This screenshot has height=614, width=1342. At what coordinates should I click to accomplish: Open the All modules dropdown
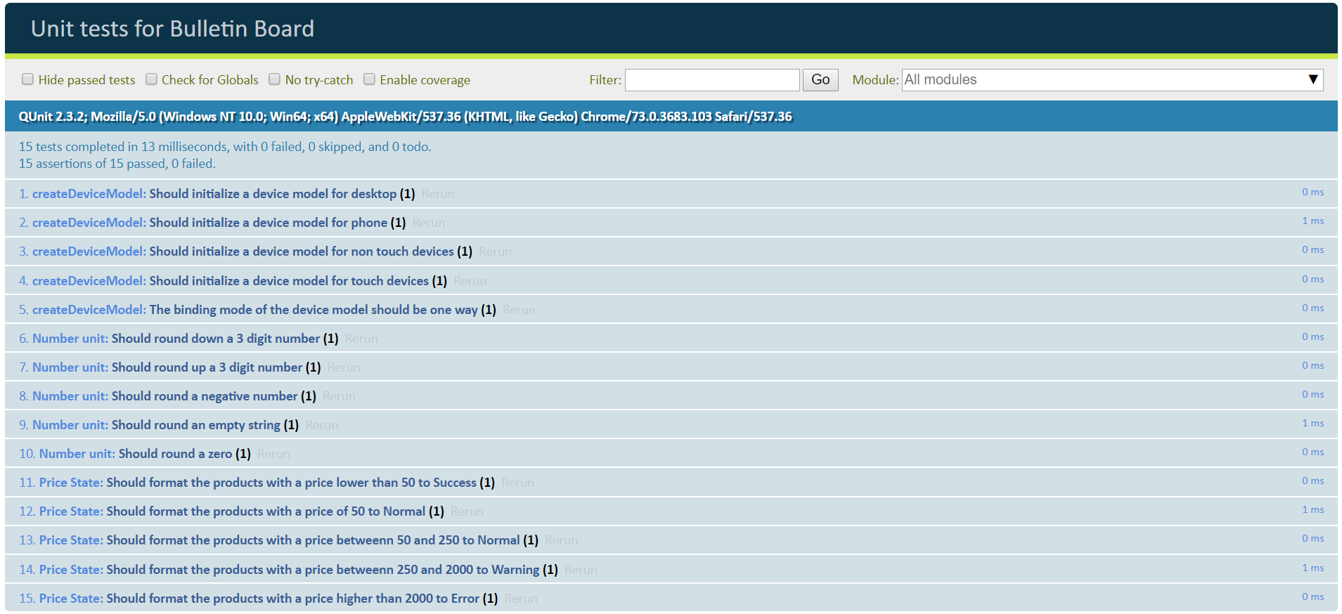pyautogui.click(x=1113, y=80)
